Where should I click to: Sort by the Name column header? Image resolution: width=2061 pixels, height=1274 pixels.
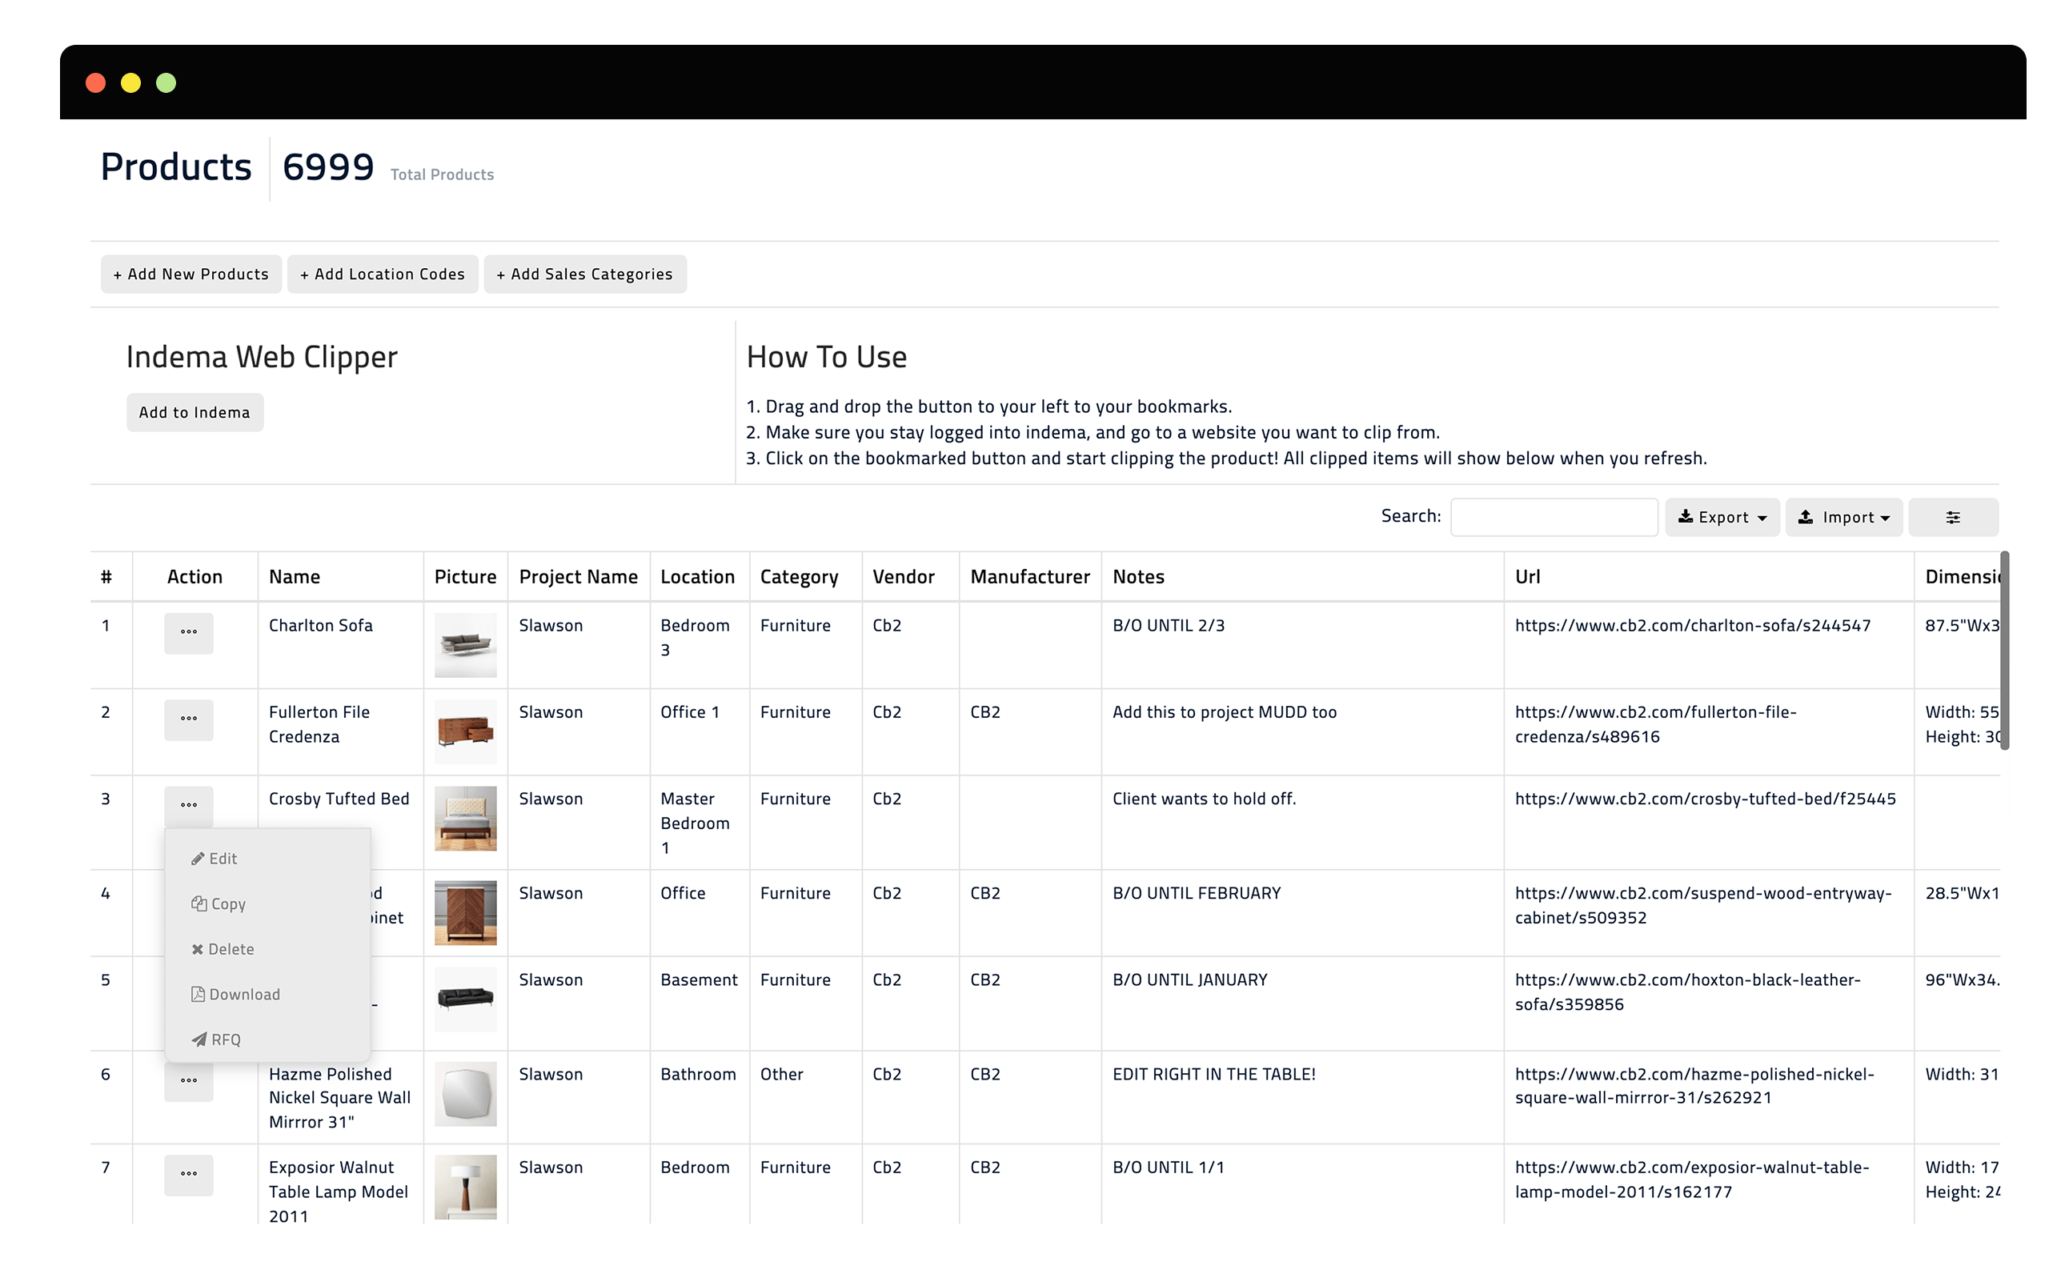[295, 577]
